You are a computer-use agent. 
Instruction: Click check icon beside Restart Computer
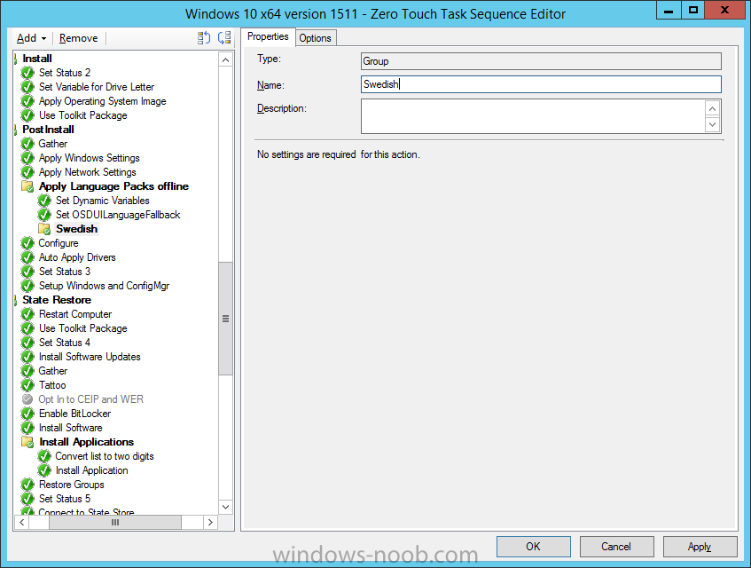tap(27, 314)
